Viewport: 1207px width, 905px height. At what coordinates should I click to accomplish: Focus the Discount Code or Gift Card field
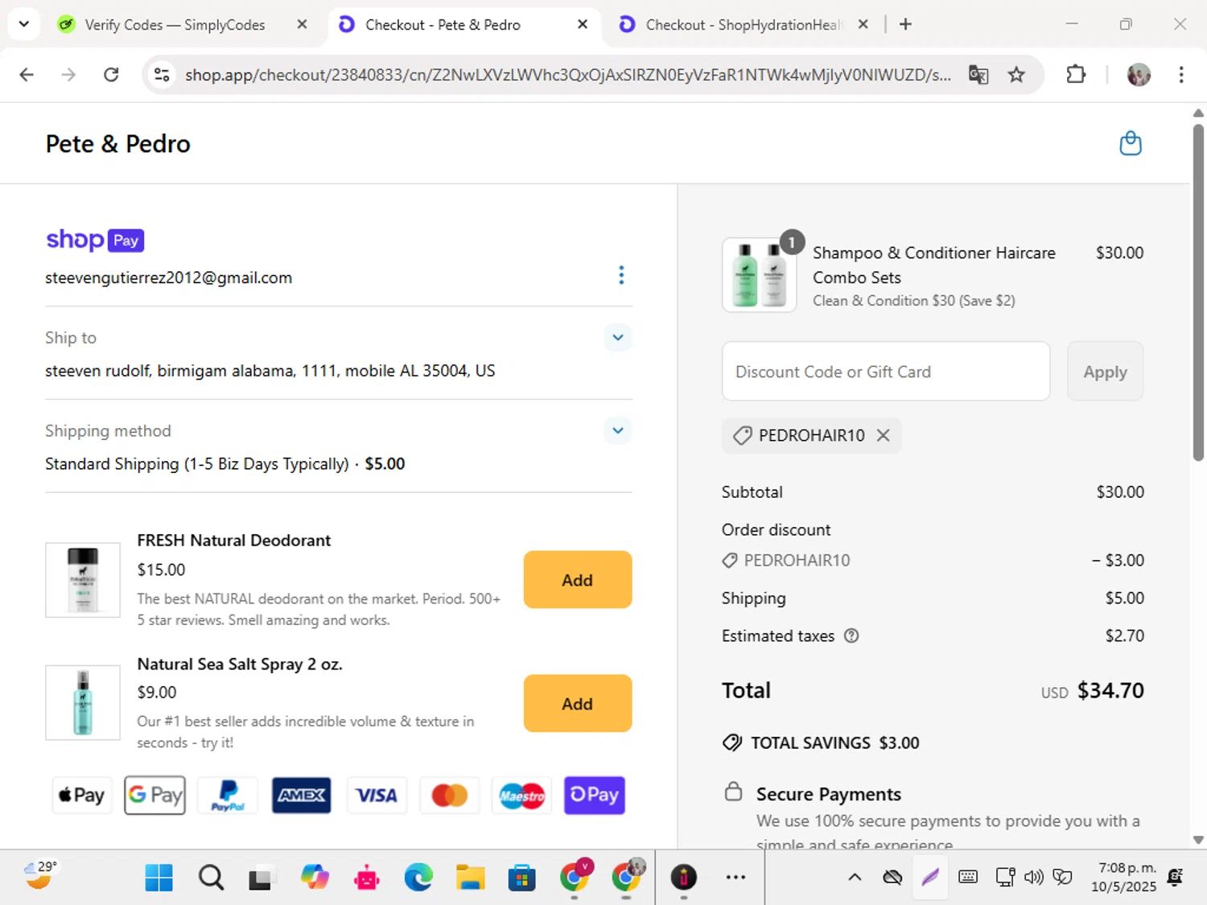coord(886,372)
